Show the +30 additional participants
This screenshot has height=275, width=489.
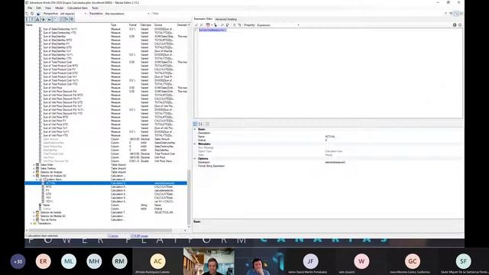pos(18,261)
